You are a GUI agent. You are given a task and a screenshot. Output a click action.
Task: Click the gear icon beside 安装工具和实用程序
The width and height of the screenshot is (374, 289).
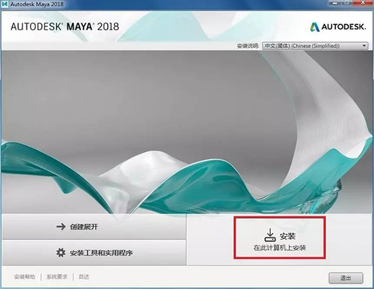(61, 252)
